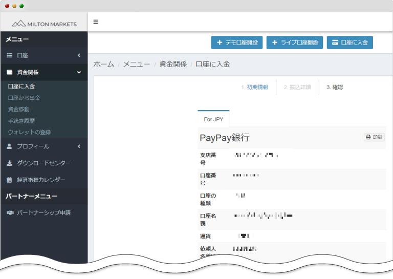The image size is (393, 279).
Task: Toggle the hamburger menu icon
Action: [96, 22]
